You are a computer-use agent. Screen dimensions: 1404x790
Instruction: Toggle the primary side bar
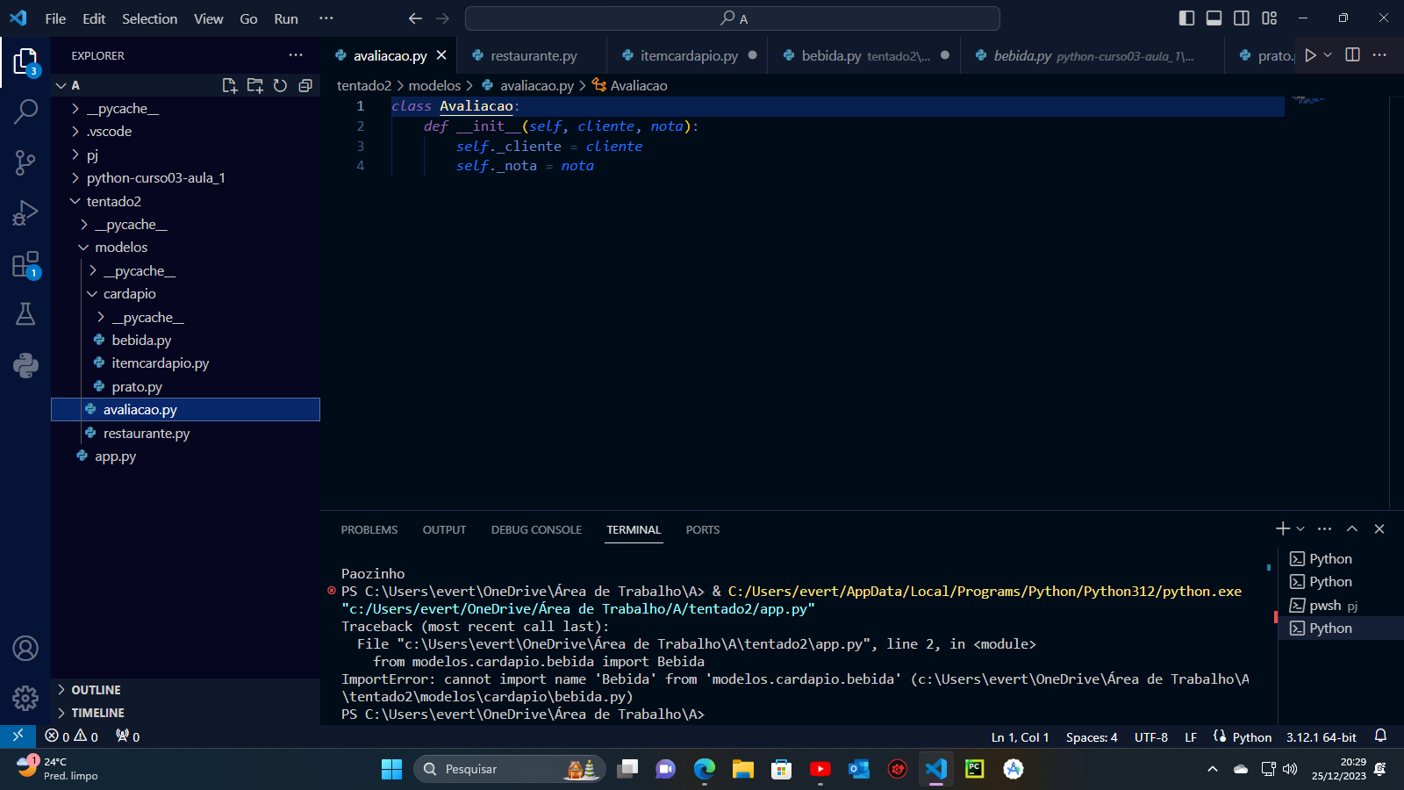click(1186, 18)
